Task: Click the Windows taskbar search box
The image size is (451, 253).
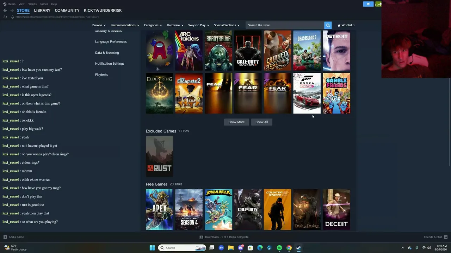Action: click(182, 248)
